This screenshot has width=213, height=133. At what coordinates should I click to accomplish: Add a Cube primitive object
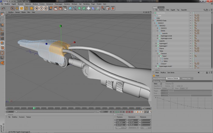70,9
